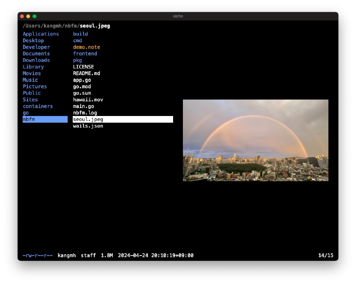Click the rainbow image preview

click(x=255, y=140)
